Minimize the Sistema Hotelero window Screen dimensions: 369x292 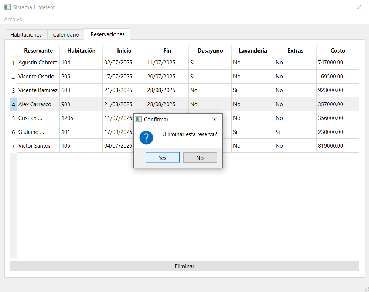315,7
